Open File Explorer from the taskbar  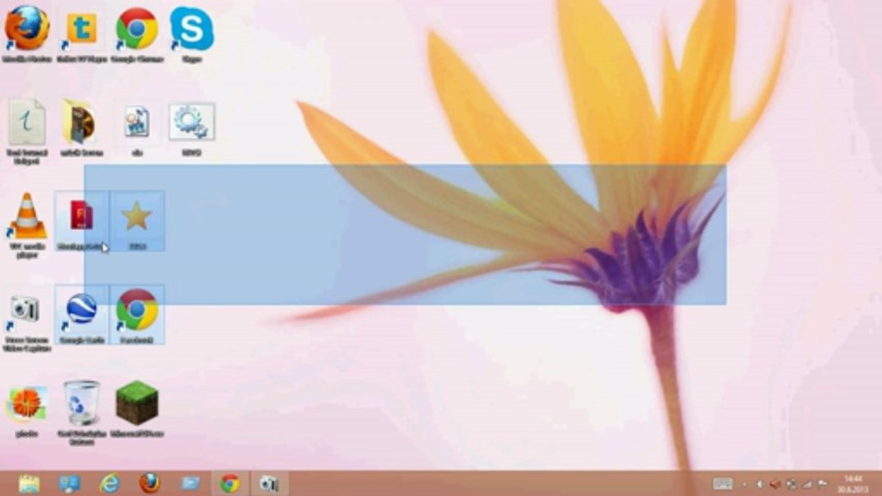tap(29, 484)
